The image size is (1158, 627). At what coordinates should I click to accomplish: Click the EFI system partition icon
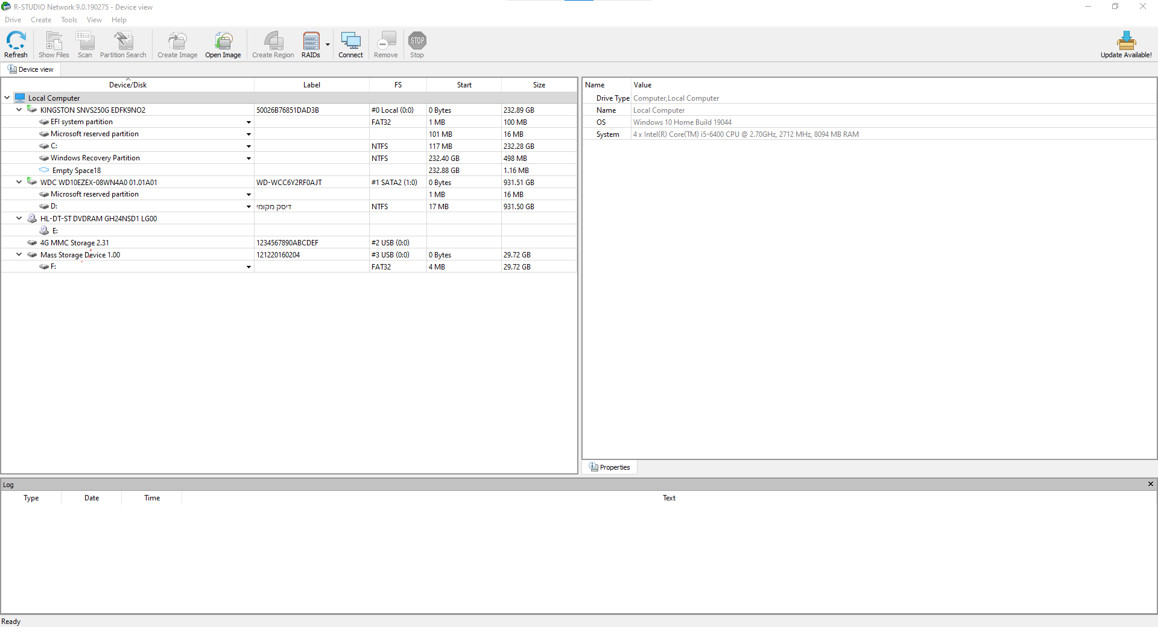(x=44, y=122)
